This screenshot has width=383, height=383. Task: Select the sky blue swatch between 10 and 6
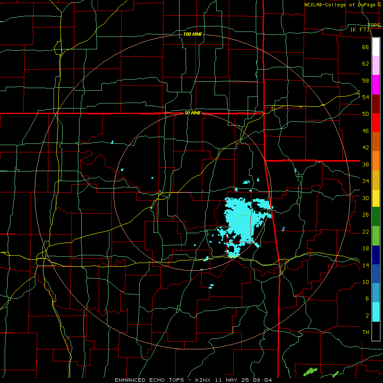click(x=376, y=293)
